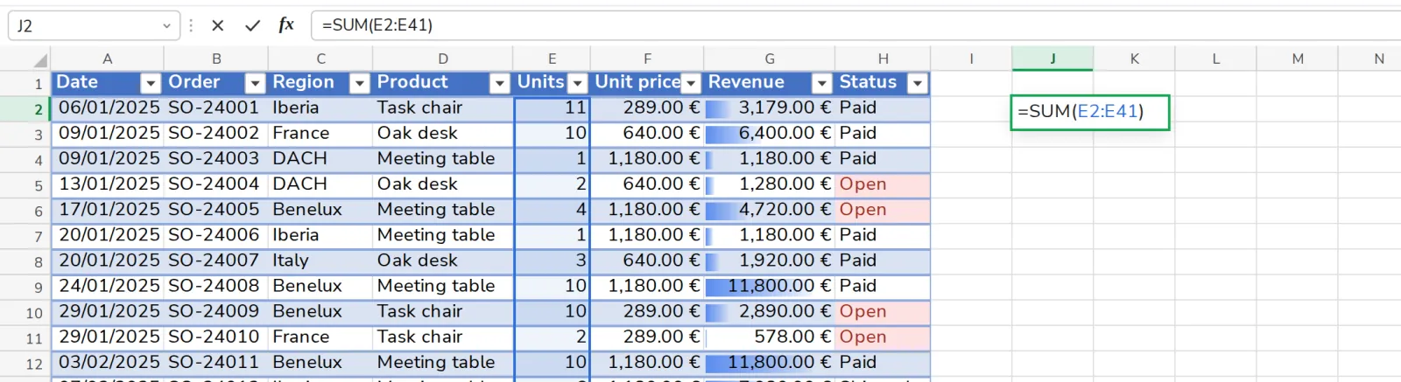Viewport: 1401px width, 382px height.
Task: Click the Product header cell label
Action: click(x=412, y=82)
